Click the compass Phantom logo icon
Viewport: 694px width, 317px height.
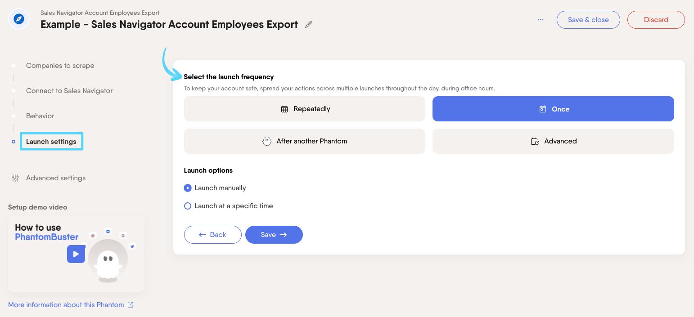[19, 19]
